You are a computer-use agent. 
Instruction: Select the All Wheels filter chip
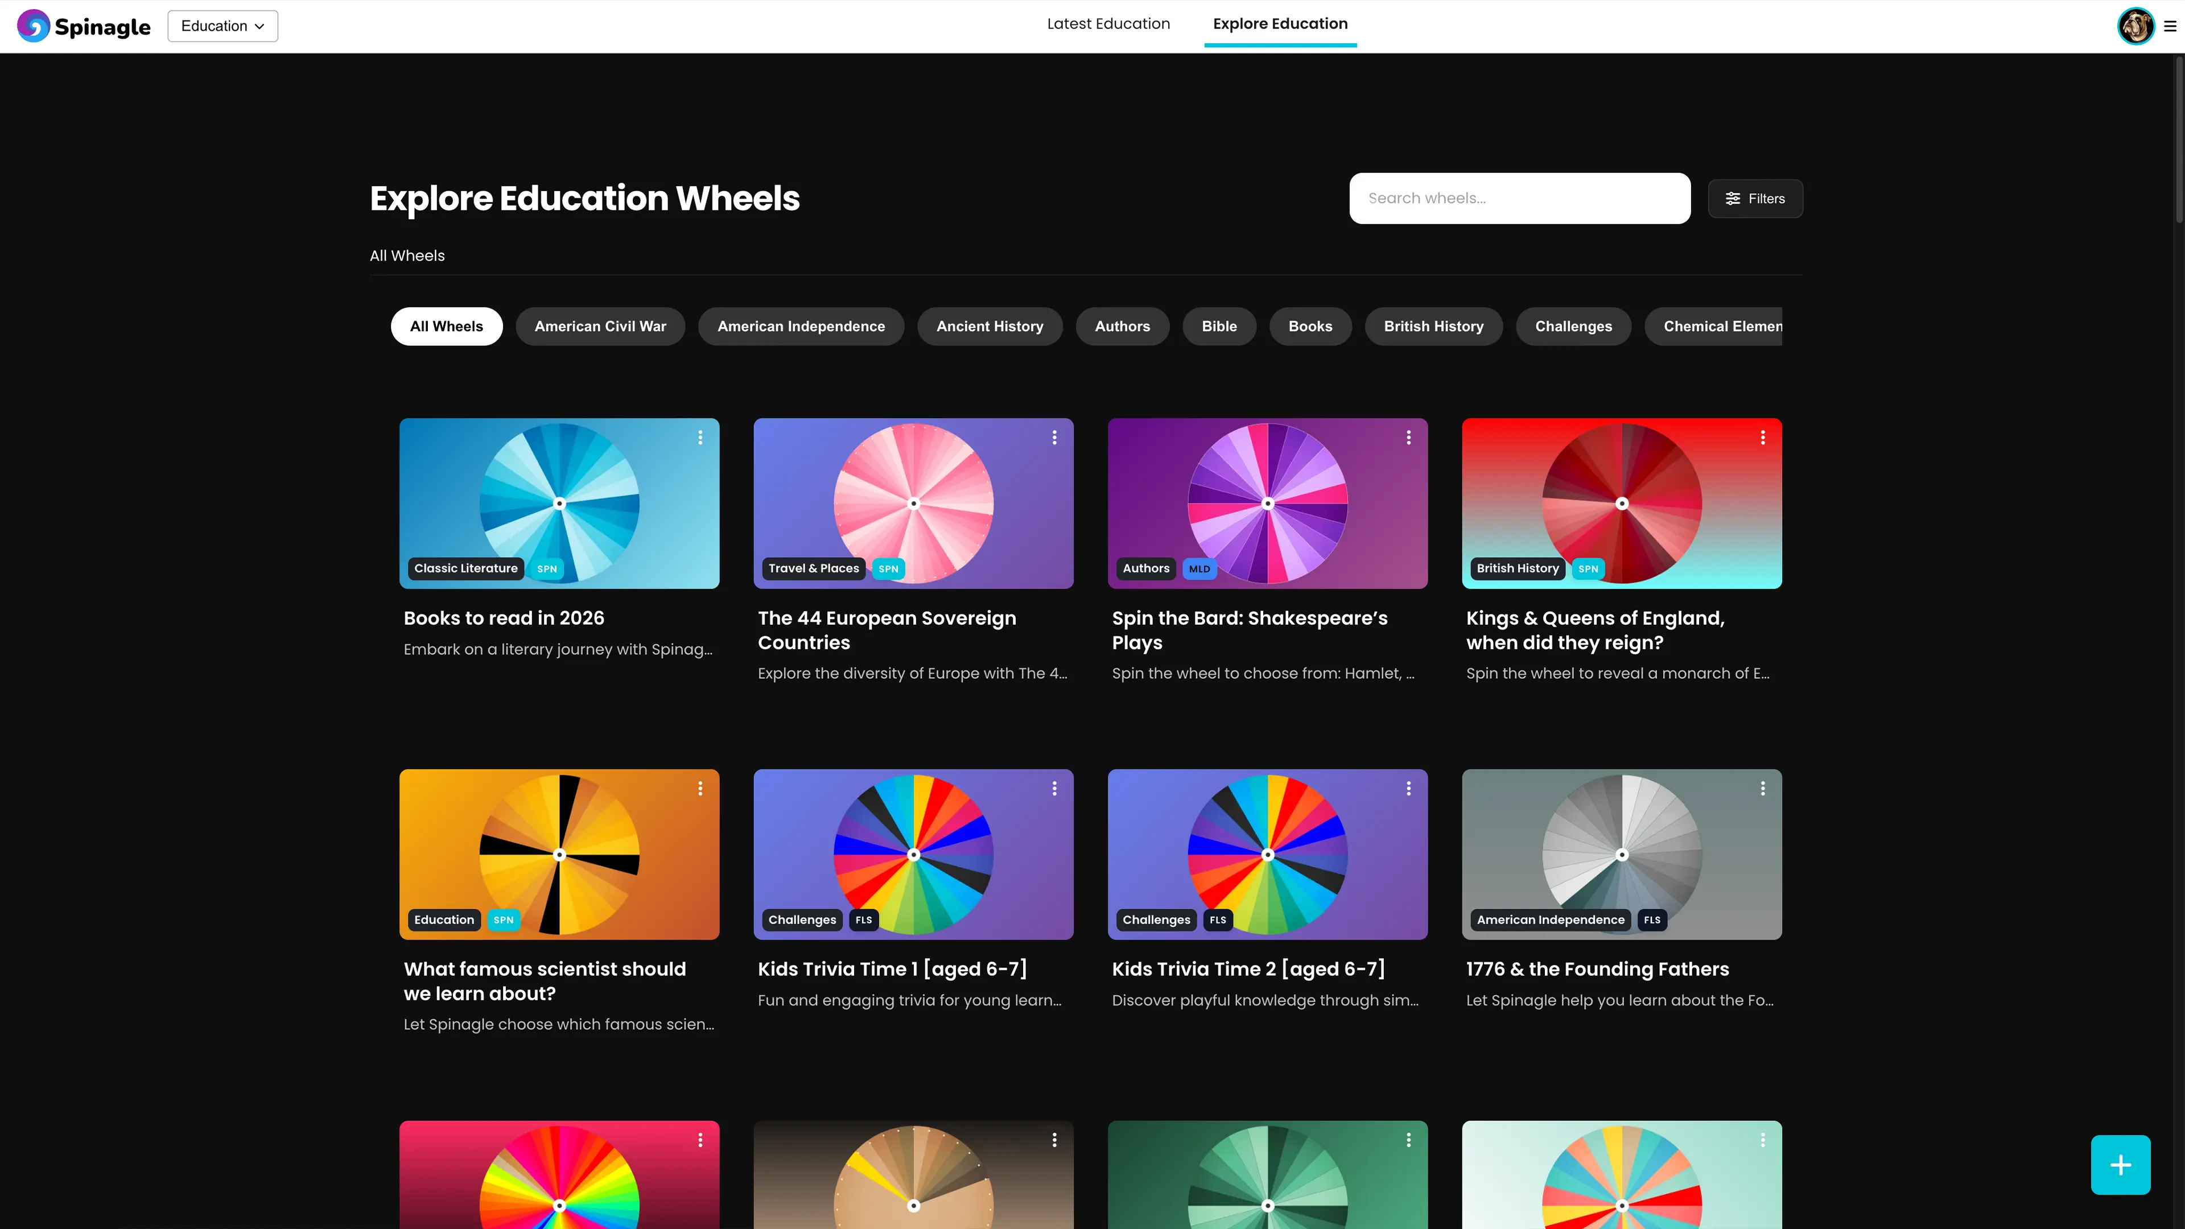(x=446, y=327)
